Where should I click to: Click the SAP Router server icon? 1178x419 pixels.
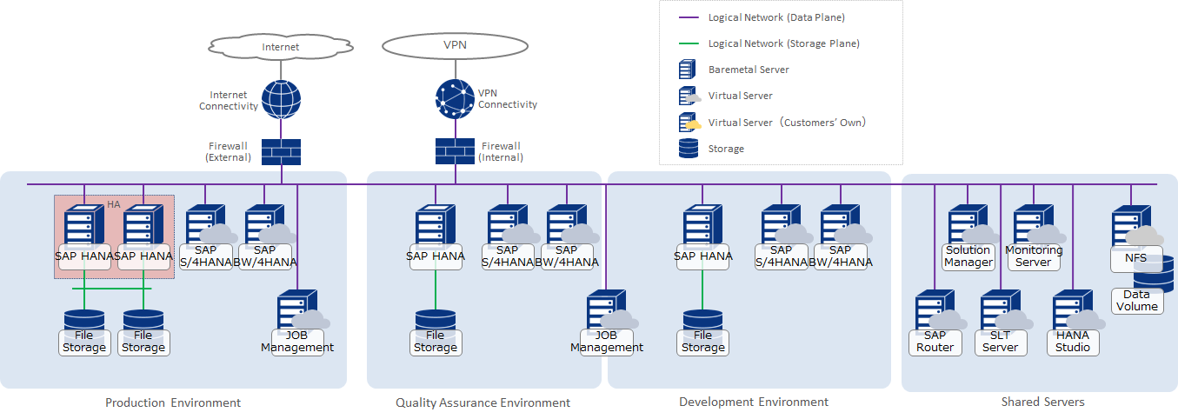coord(939,311)
